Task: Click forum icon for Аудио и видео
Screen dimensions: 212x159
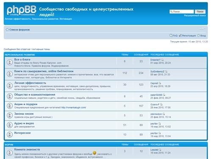Action: [10, 125]
